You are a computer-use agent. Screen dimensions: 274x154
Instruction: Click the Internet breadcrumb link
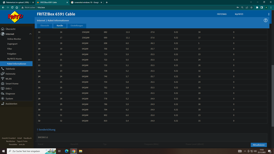(x=41, y=21)
